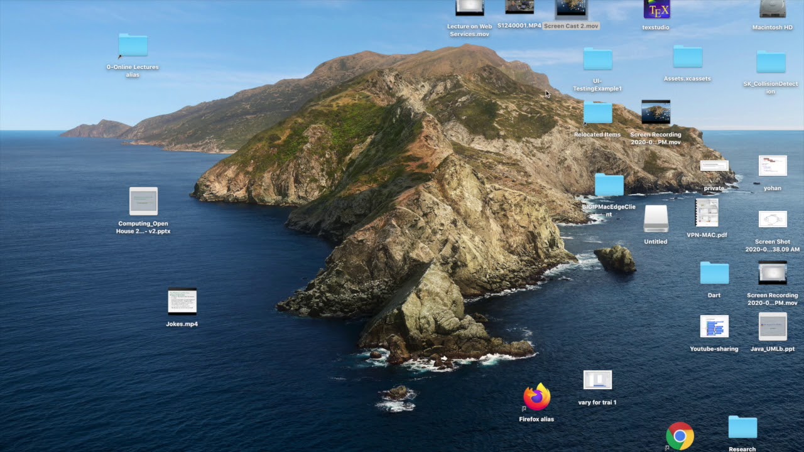Select the SK_CollisionDetection folder
The image size is (804, 452).
[x=771, y=62]
